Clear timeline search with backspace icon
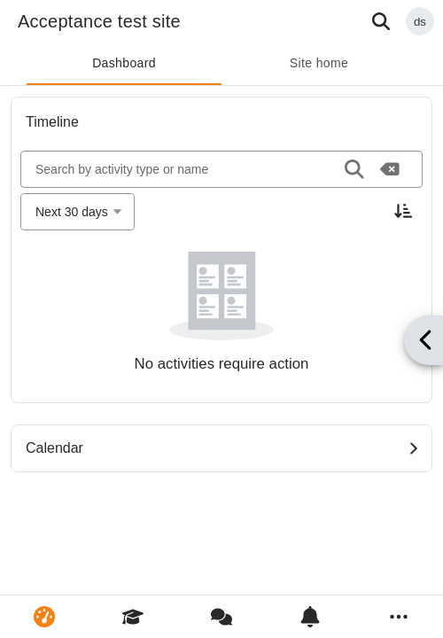 (x=390, y=169)
